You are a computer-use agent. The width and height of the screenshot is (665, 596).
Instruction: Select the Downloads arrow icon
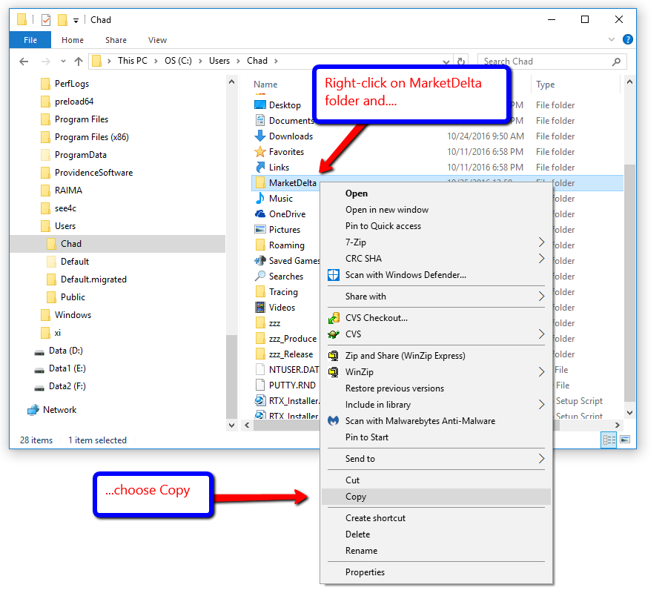260,136
